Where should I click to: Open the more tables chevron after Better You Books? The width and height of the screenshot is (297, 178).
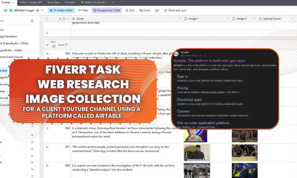pyautogui.click(x=113, y=2)
